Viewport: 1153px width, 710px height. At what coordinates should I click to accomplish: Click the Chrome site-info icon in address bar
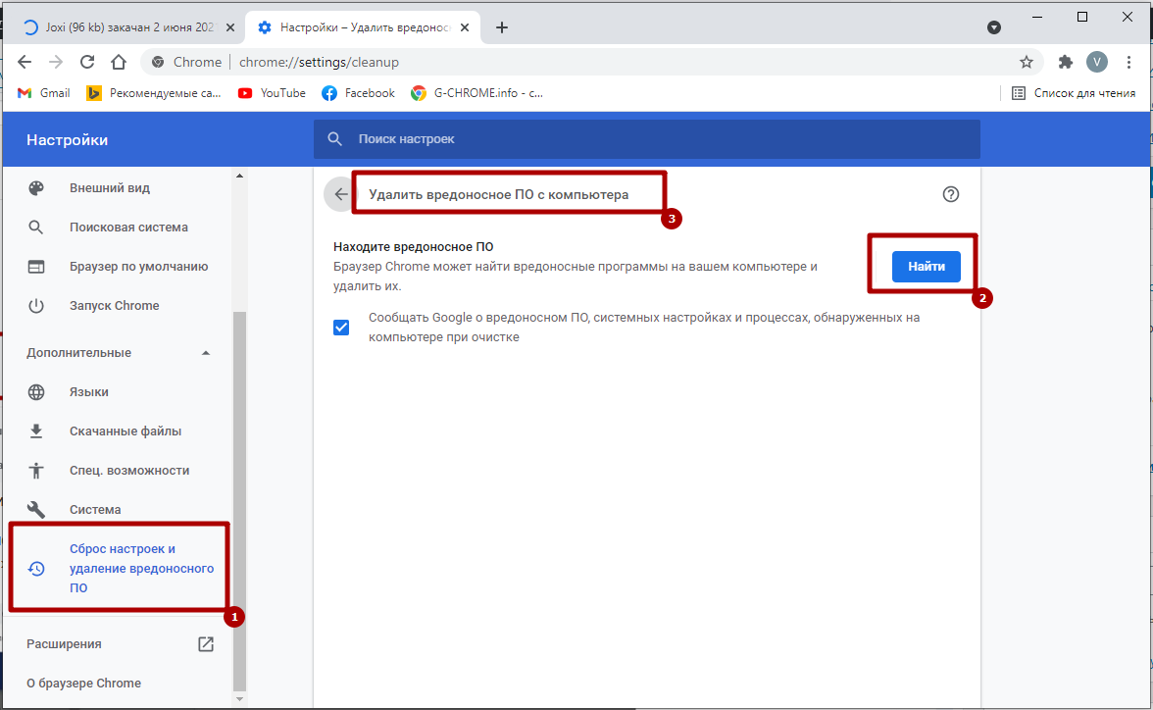click(157, 62)
